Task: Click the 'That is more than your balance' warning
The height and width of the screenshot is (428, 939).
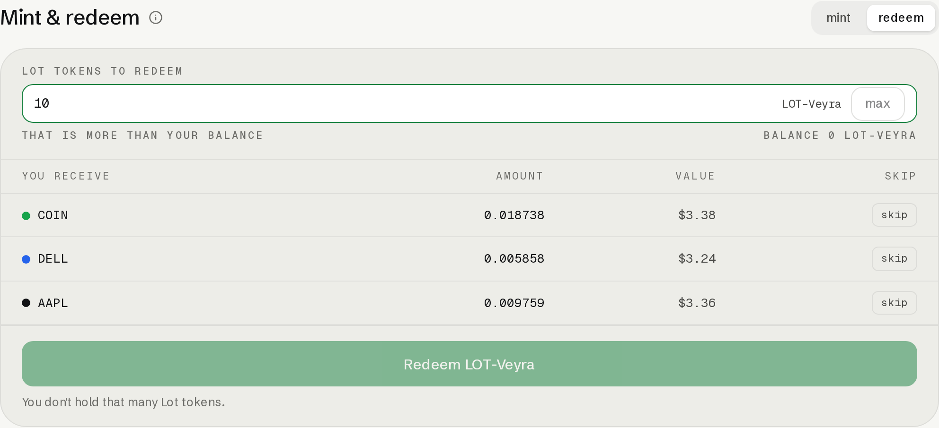Action: (x=142, y=136)
